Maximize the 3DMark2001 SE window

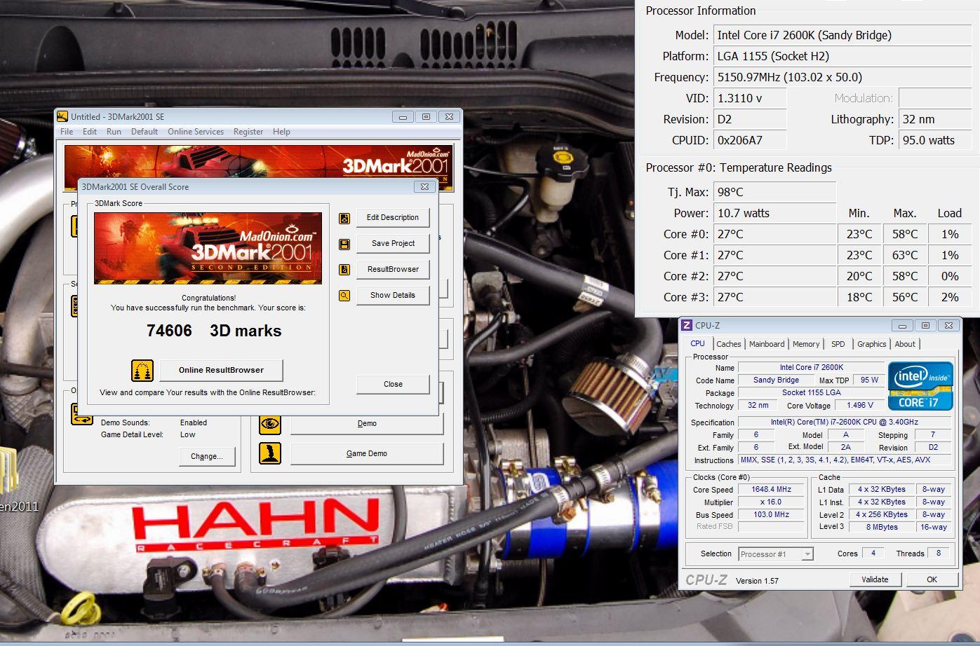(426, 117)
